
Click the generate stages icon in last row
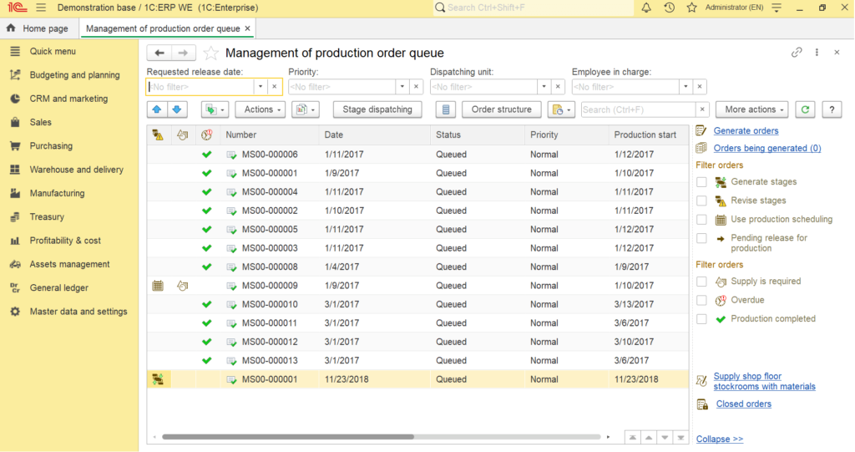158,379
